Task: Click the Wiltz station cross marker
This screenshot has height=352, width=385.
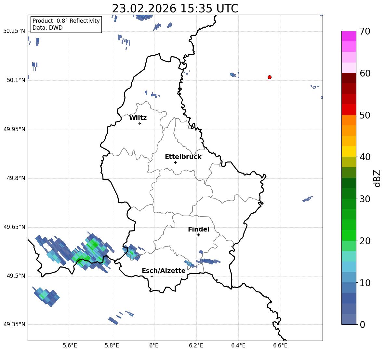Action: click(140, 123)
